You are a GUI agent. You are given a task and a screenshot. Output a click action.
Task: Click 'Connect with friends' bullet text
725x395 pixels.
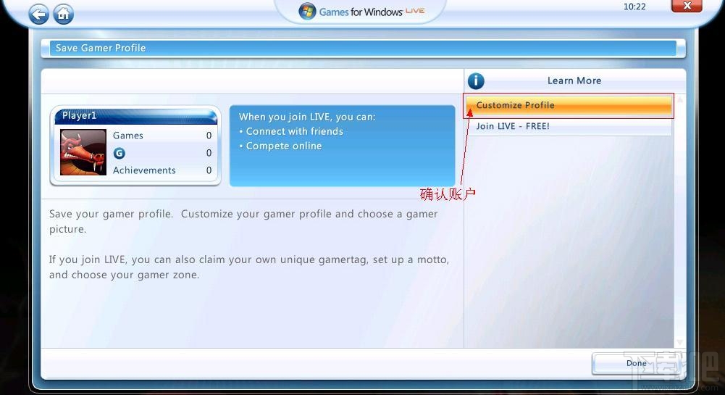pos(295,131)
